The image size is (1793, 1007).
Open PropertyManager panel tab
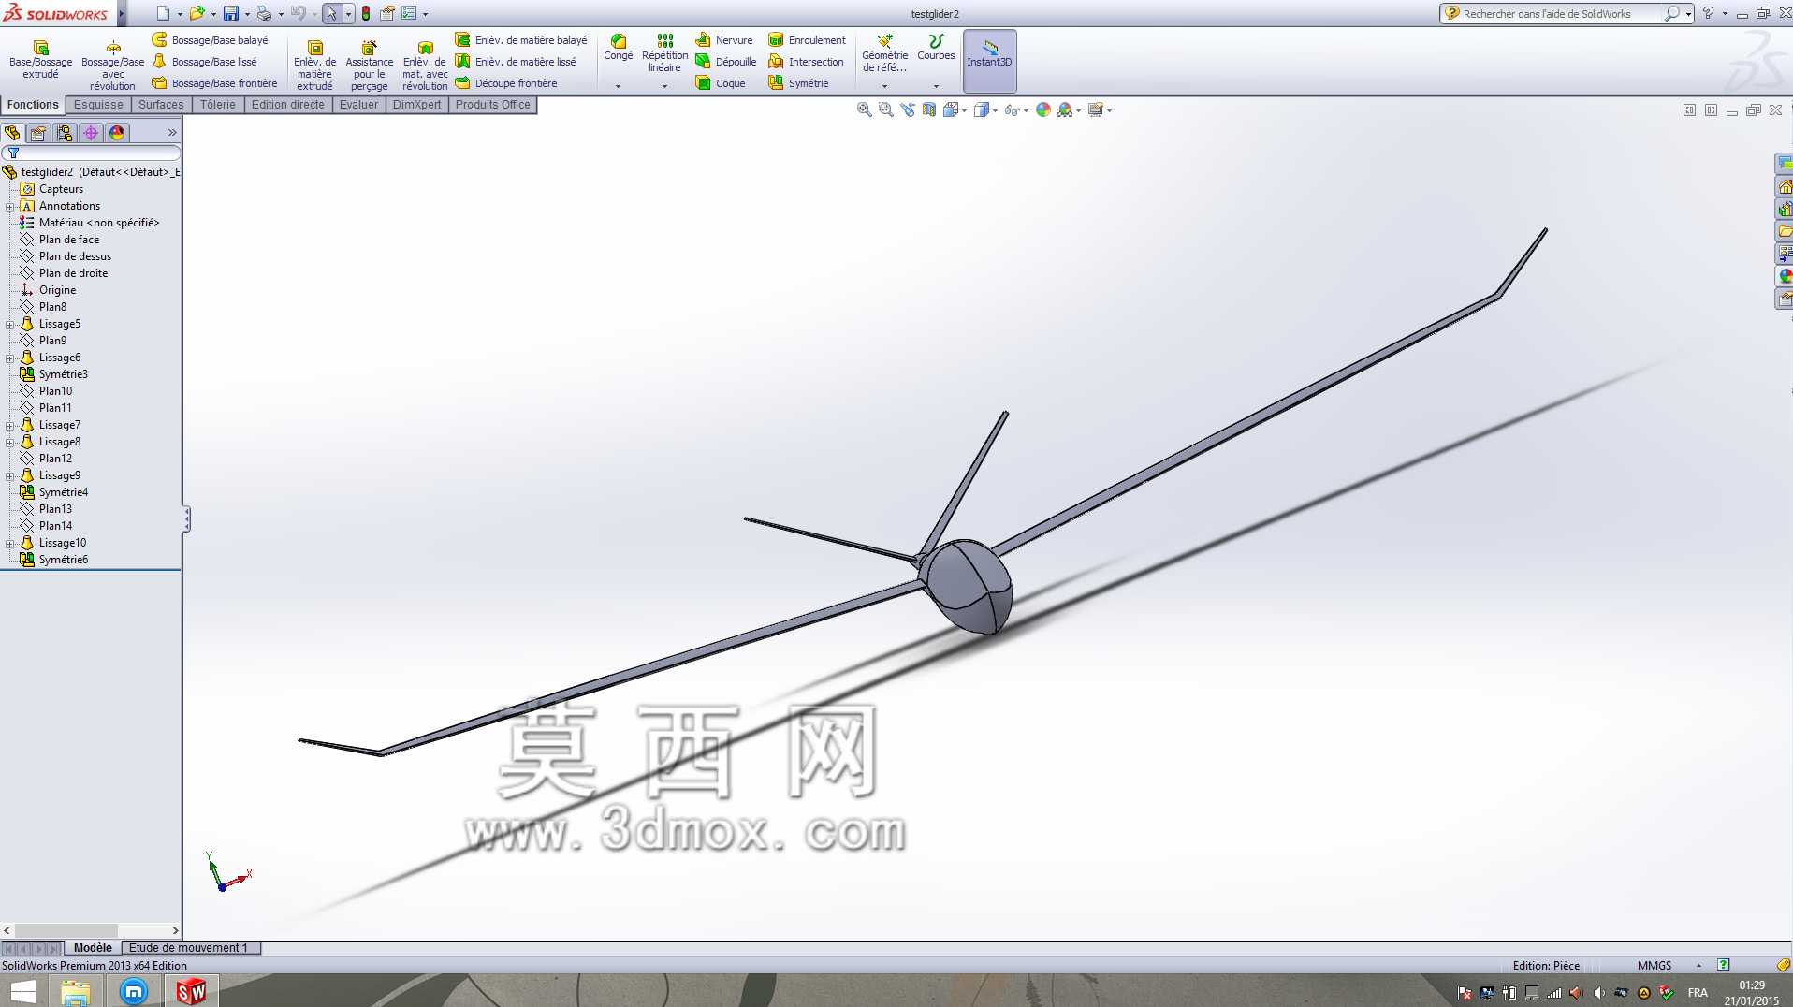point(38,133)
